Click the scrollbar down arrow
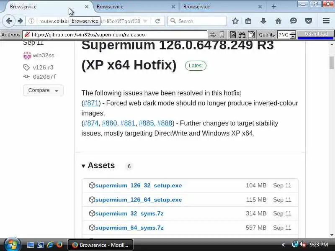 332,235
